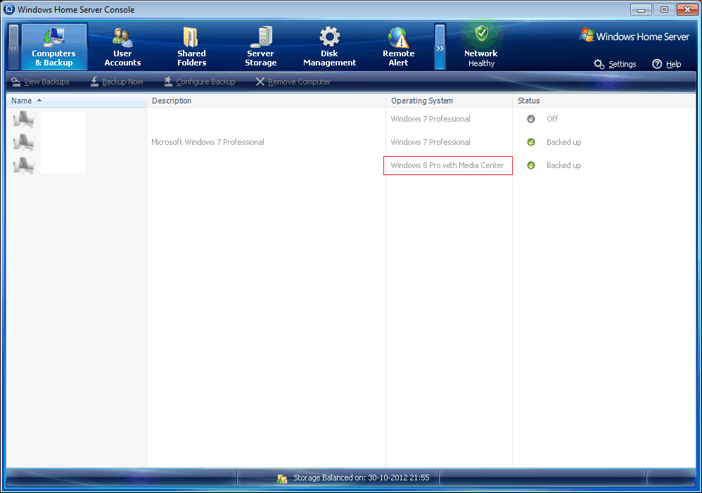
Task: Click the Remove Computer X icon
Action: tap(260, 82)
